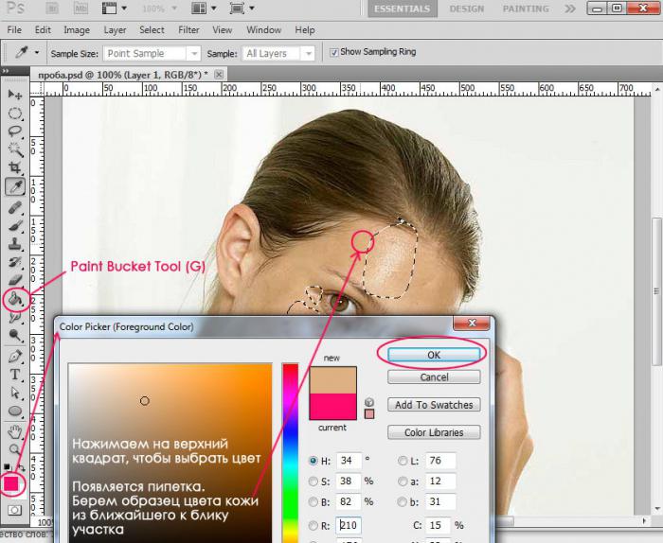Swap foreground and background colors
This screenshot has width=663, height=543.
[x=21, y=467]
